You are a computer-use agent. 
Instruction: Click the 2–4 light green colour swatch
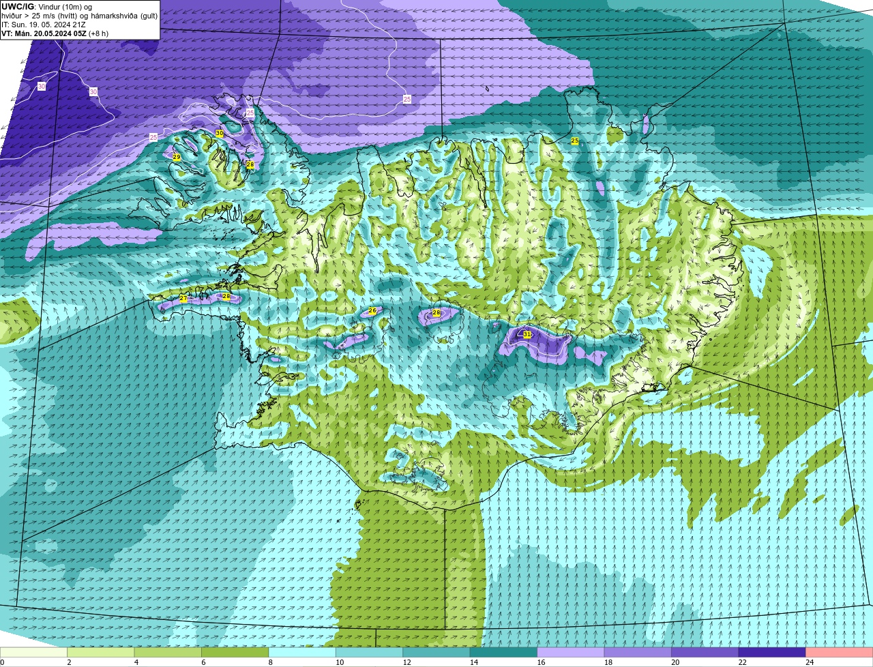(101, 653)
